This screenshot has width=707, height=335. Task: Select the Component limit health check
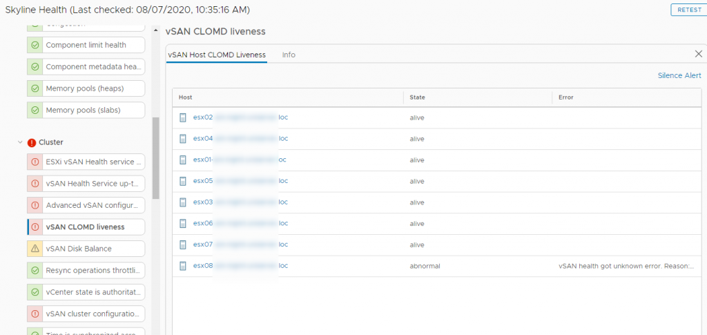click(86, 45)
